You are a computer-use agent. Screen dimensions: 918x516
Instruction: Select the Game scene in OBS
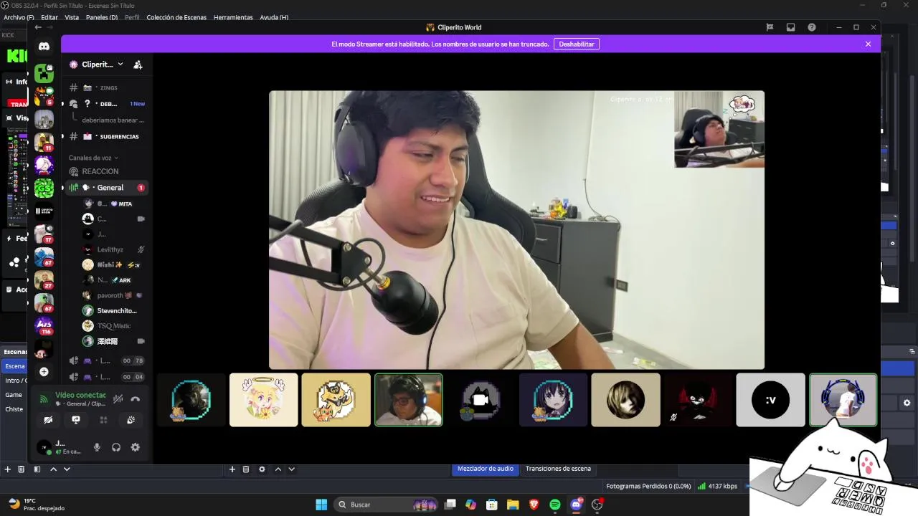point(14,395)
